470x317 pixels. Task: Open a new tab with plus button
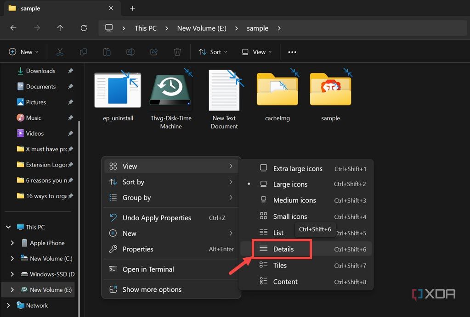[x=132, y=8]
